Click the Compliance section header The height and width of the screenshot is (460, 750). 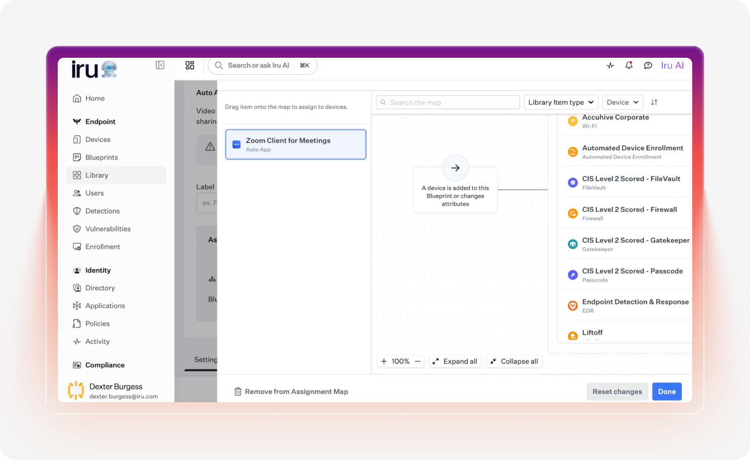click(105, 365)
